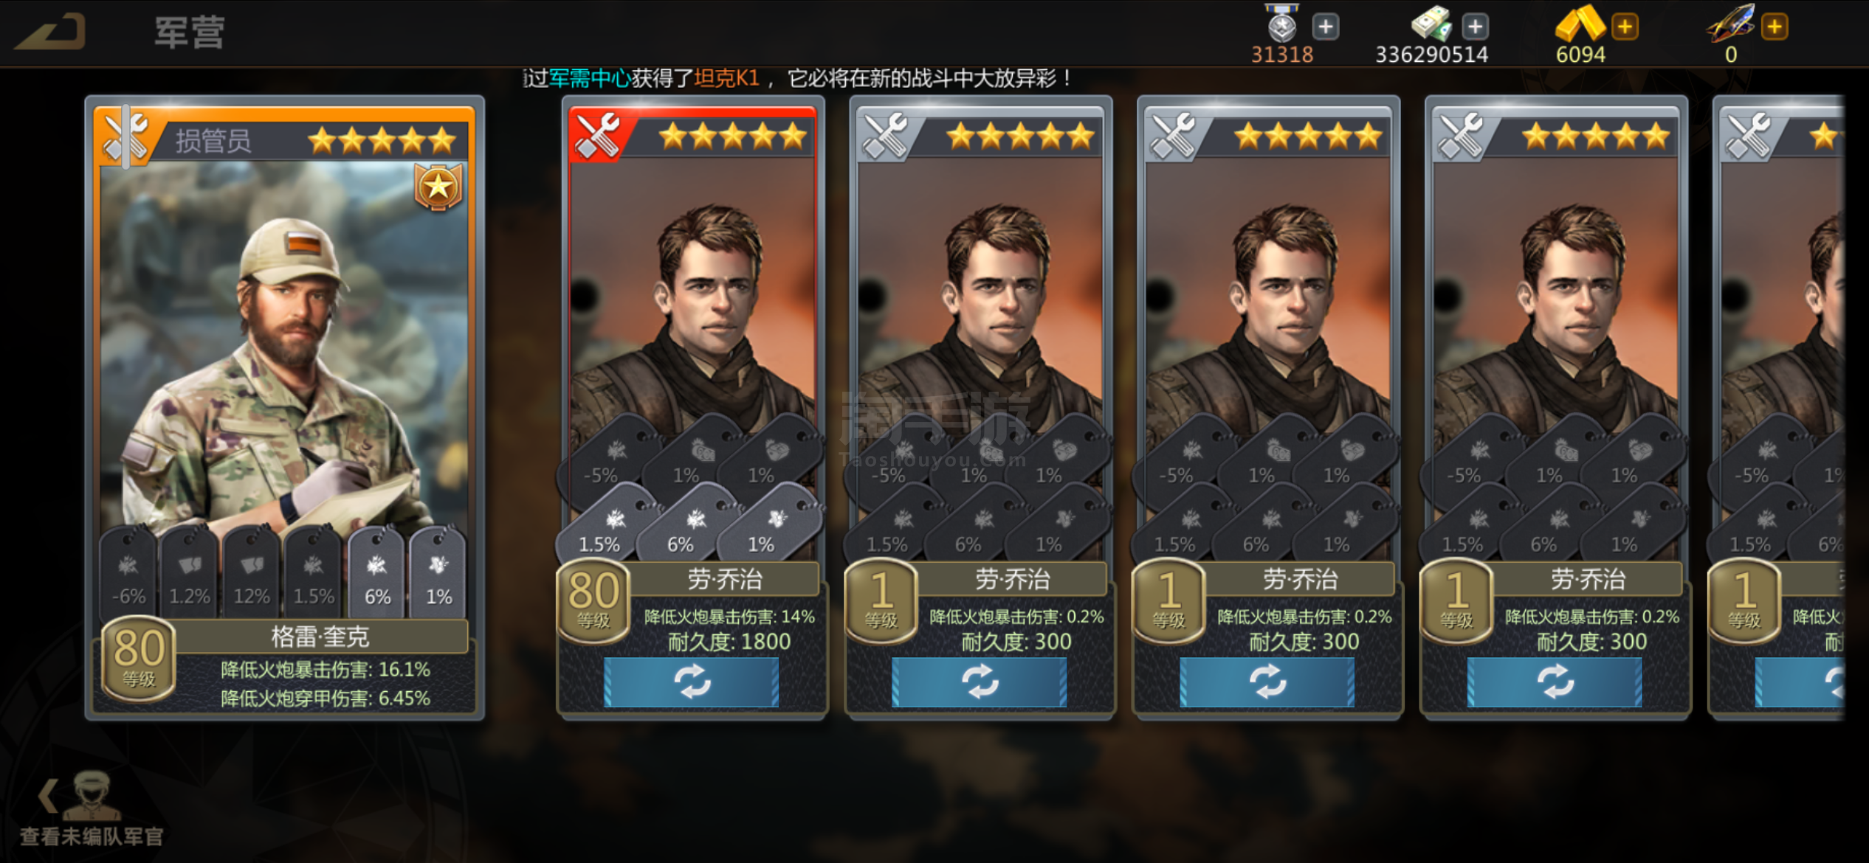Select the 格雷·奎克 officer portrait
Viewport: 1869px width, 863px height.
[x=284, y=347]
